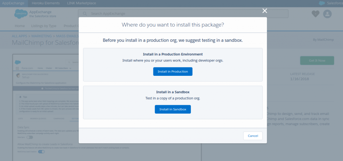
Task: Click the search magnifier icon
Action: (85, 13)
